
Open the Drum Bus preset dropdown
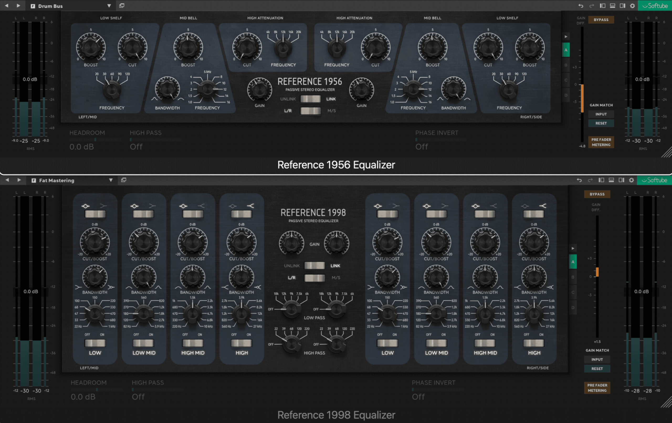pos(109,6)
